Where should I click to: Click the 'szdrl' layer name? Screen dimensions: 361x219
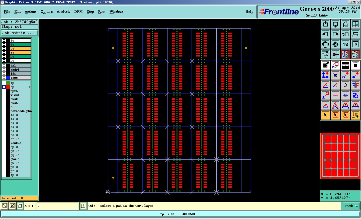pyautogui.click(x=20, y=70)
